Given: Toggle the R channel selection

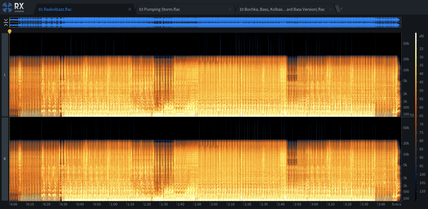Looking at the screenshot, I should [x=5, y=159].
